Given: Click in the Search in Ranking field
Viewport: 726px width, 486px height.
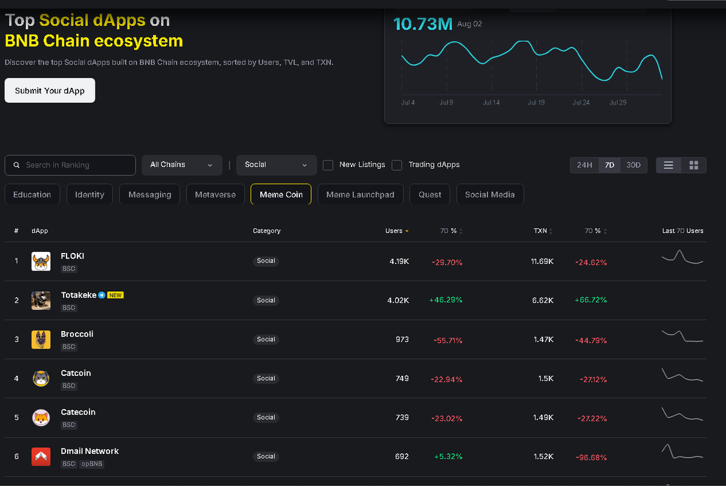Looking at the screenshot, I should pyautogui.click(x=70, y=165).
